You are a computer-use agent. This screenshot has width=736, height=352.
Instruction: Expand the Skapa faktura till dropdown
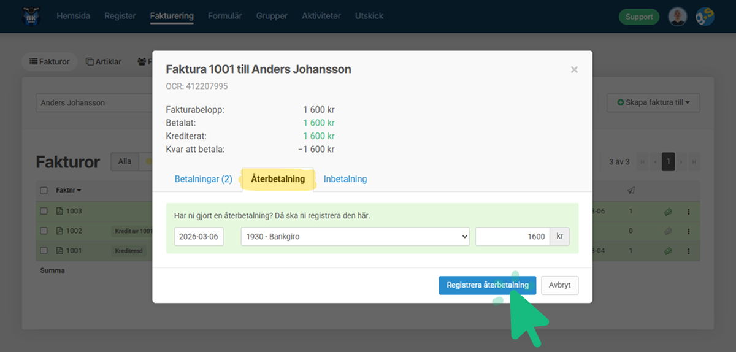[653, 103]
